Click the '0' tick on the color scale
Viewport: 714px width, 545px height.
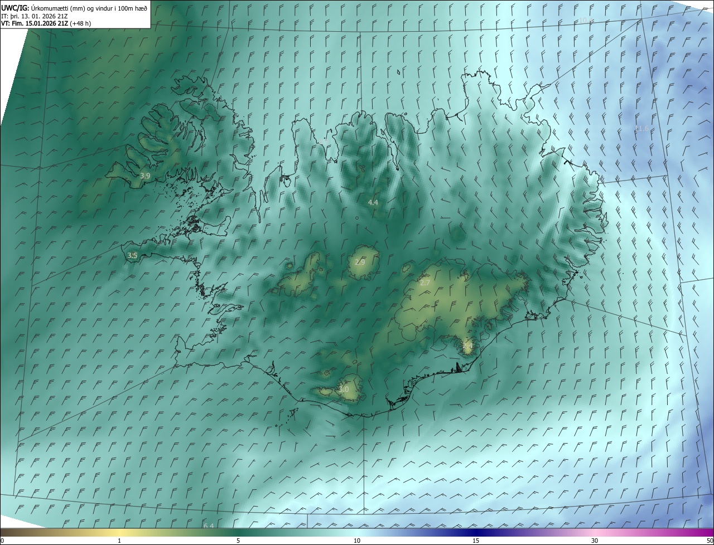pyautogui.click(x=2, y=541)
